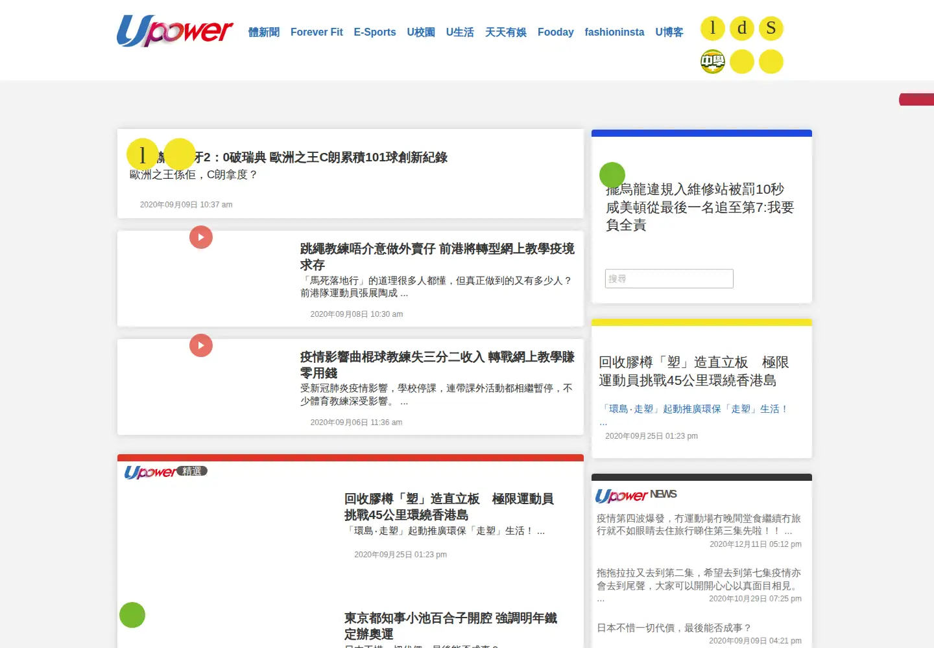Click the "l" circle on the C朗 article
Screen dimensions: 934x648
[142, 154]
